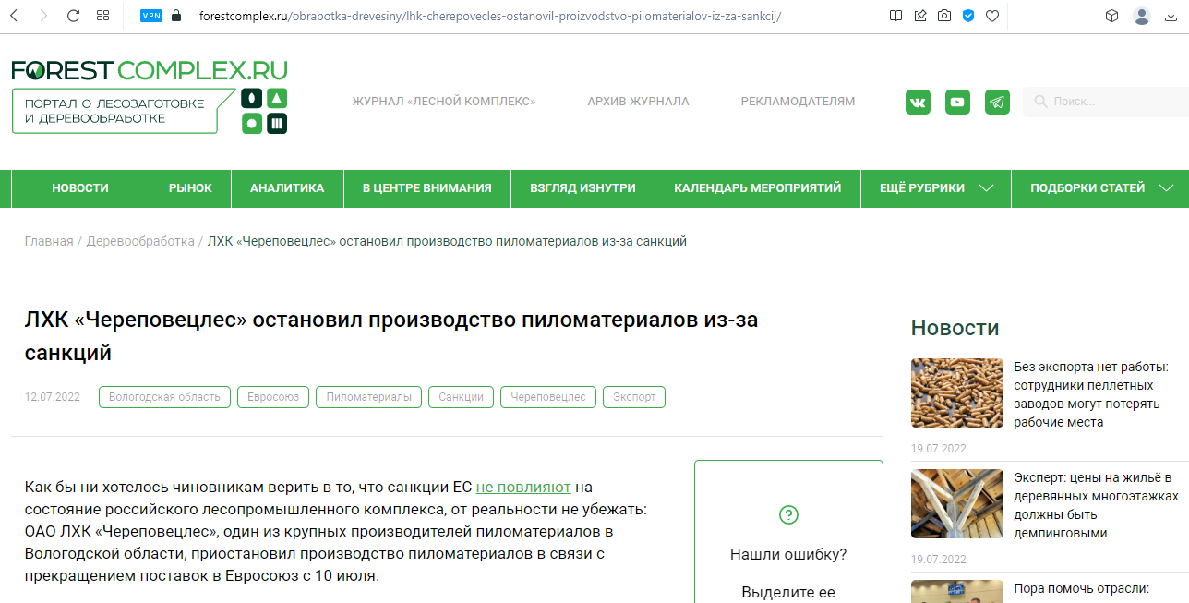Viewport: 1189px width, 603px height.
Task: Toggle the ad blocker shield icon
Action: coord(968,16)
